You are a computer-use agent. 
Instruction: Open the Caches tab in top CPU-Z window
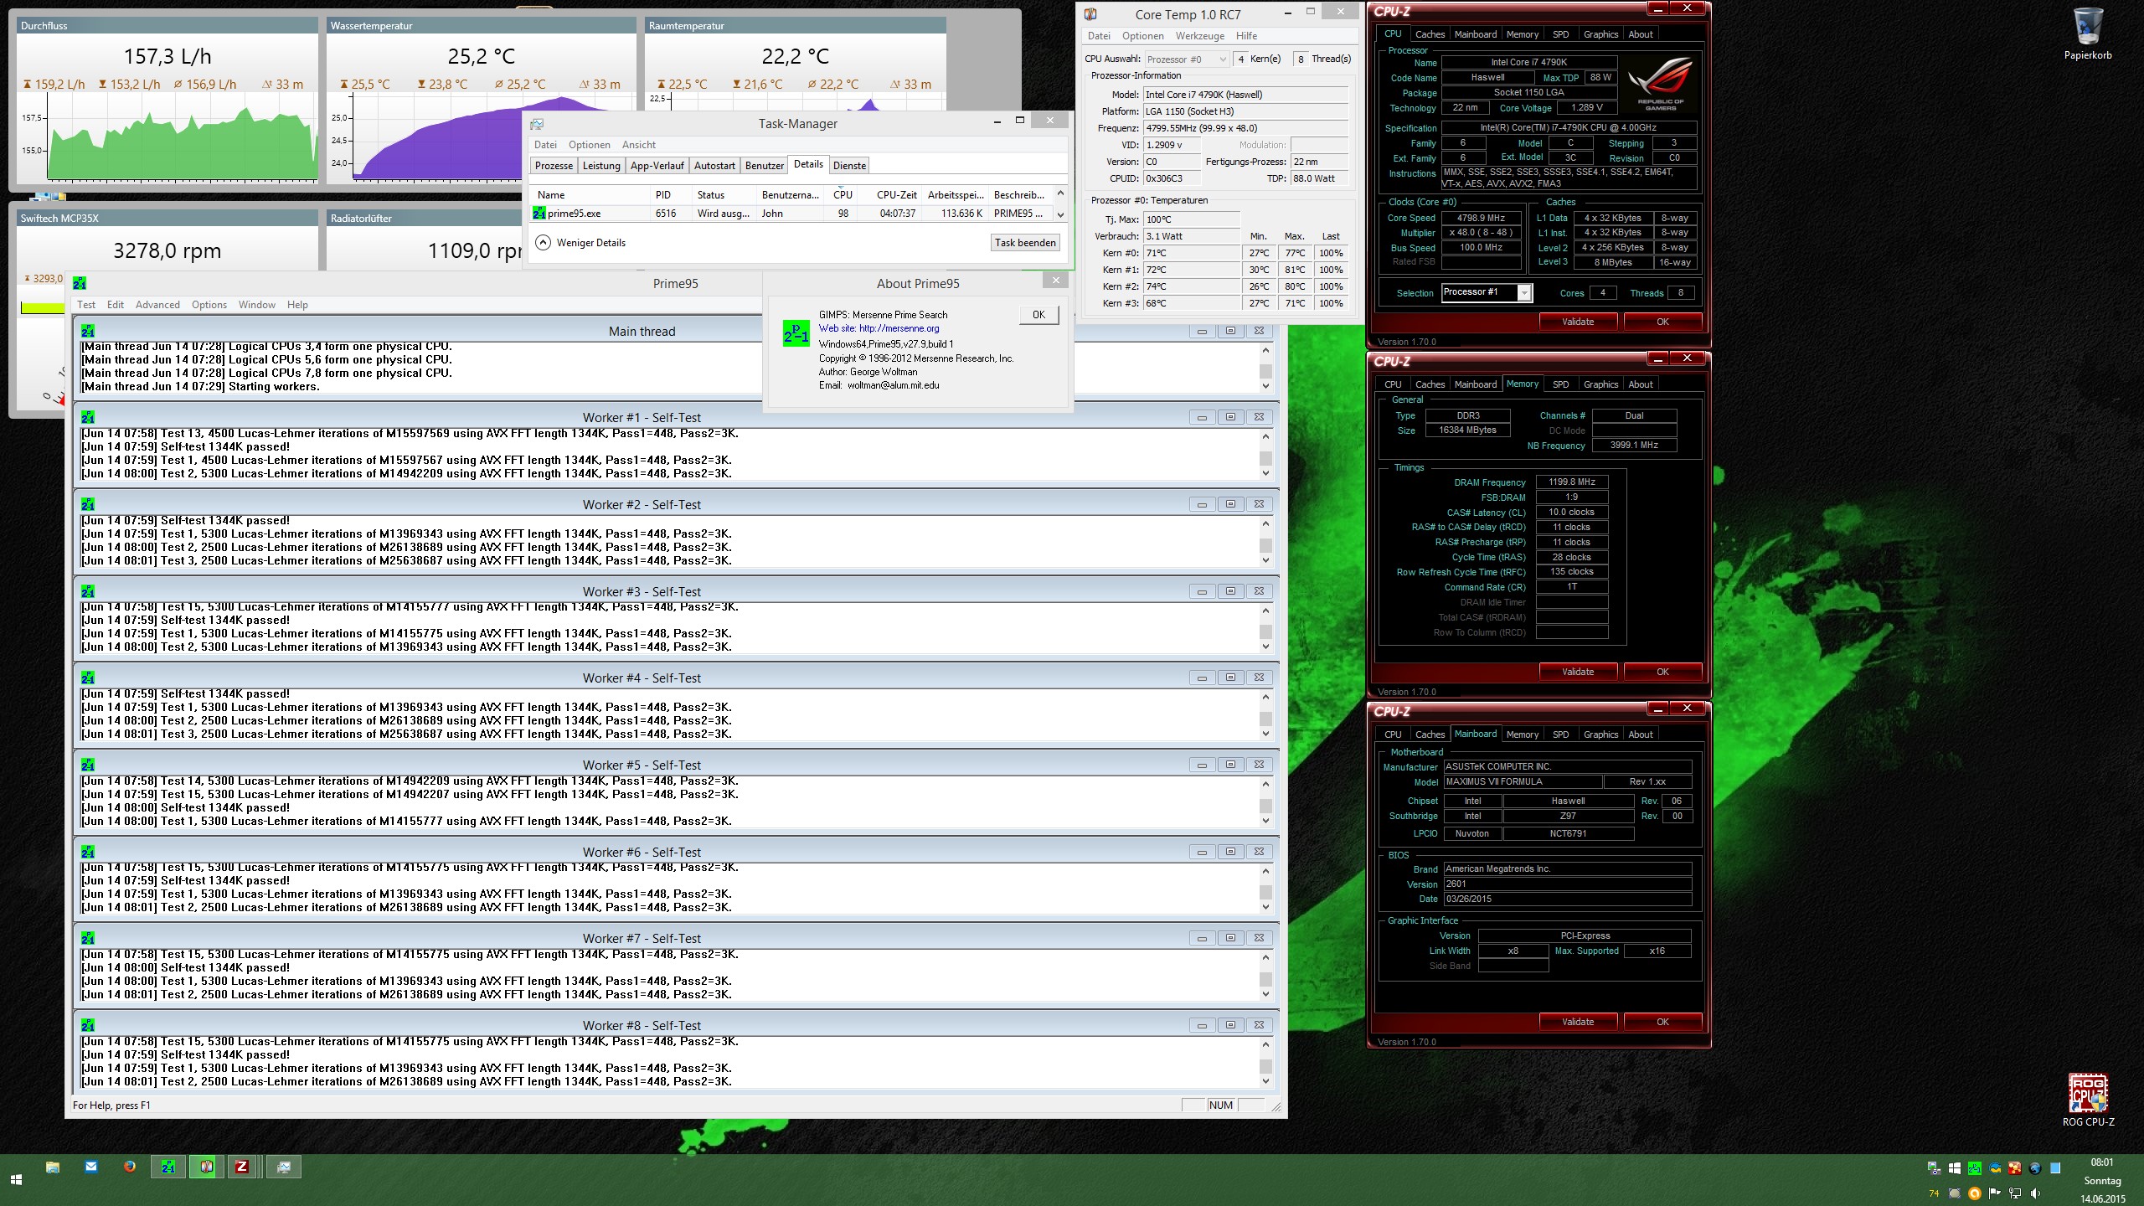[x=1430, y=34]
